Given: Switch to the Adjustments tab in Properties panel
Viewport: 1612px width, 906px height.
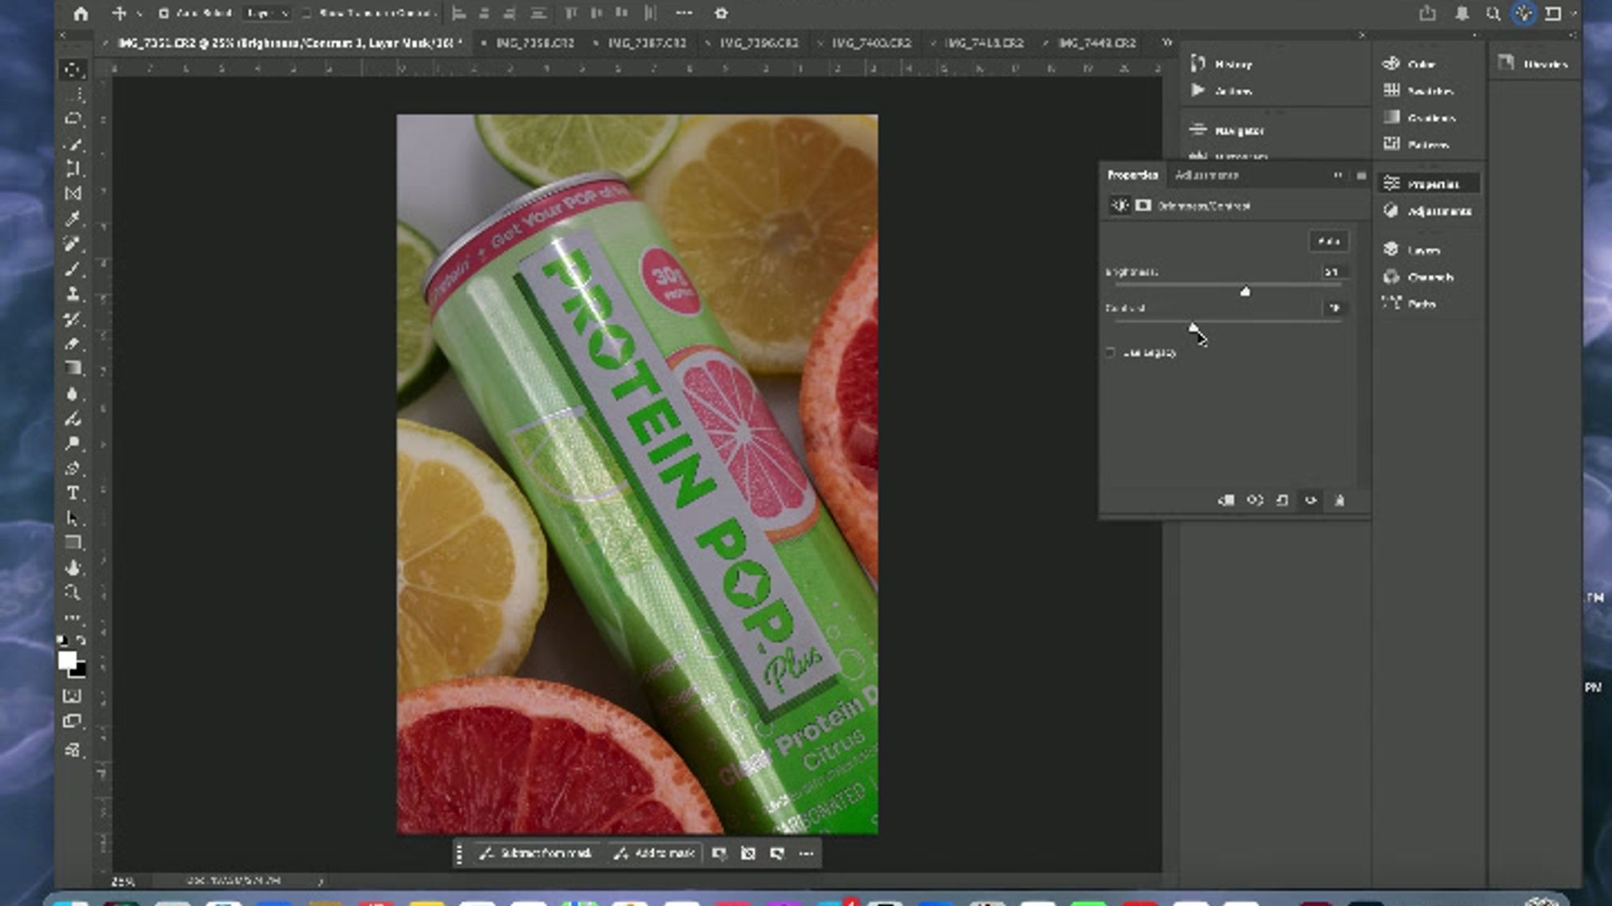Looking at the screenshot, I should tap(1206, 175).
